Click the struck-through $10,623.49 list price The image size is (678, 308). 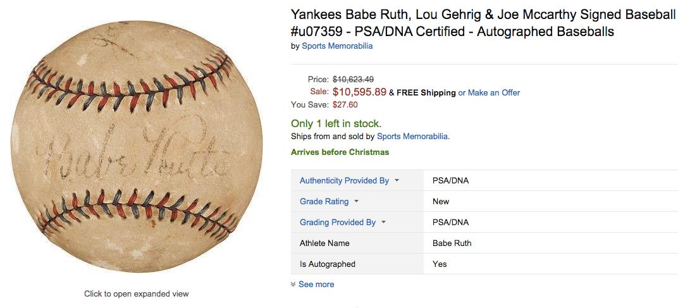click(x=353, y=79)
